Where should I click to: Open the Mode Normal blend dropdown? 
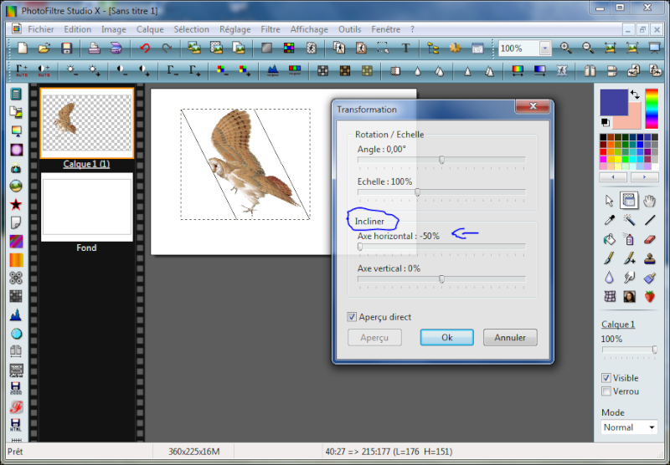point(629,427)
